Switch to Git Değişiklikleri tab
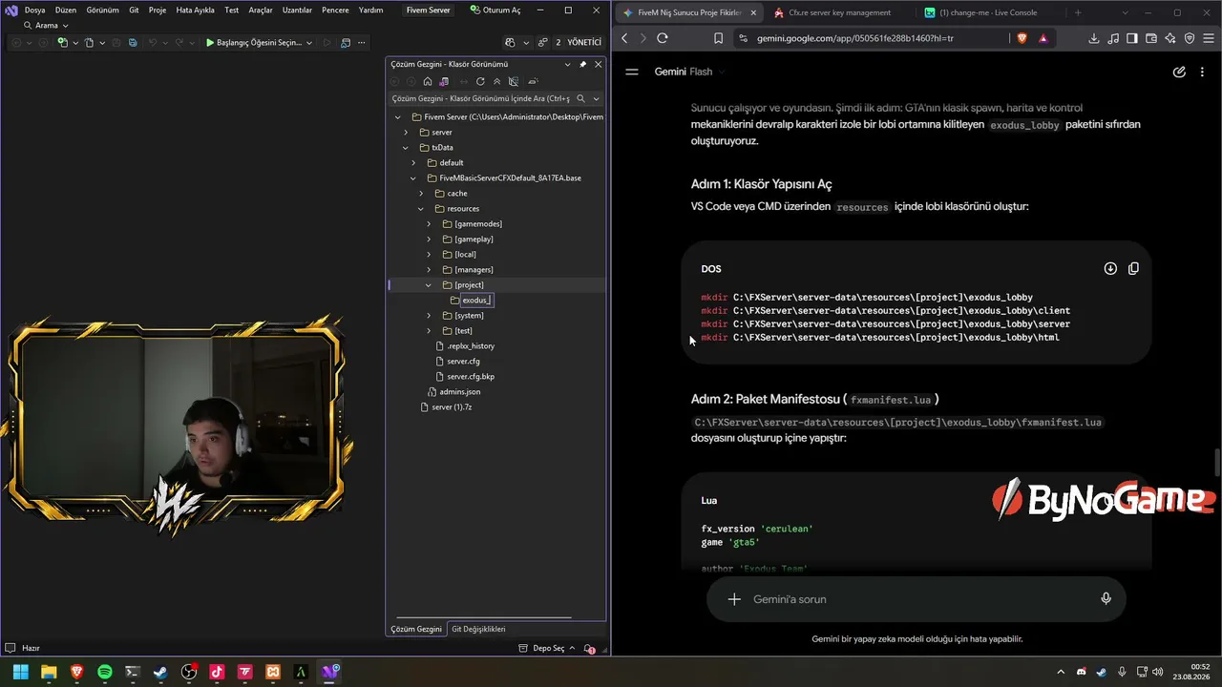Viewport: 1222px width, 687px height. 478,629
